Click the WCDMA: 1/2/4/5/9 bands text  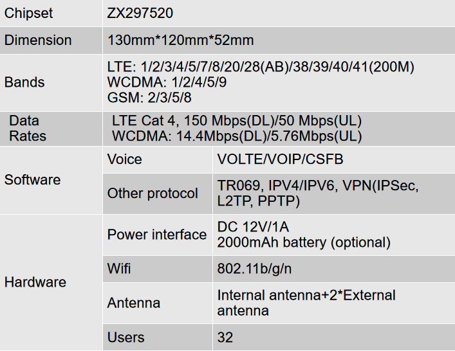pos(167,82)
